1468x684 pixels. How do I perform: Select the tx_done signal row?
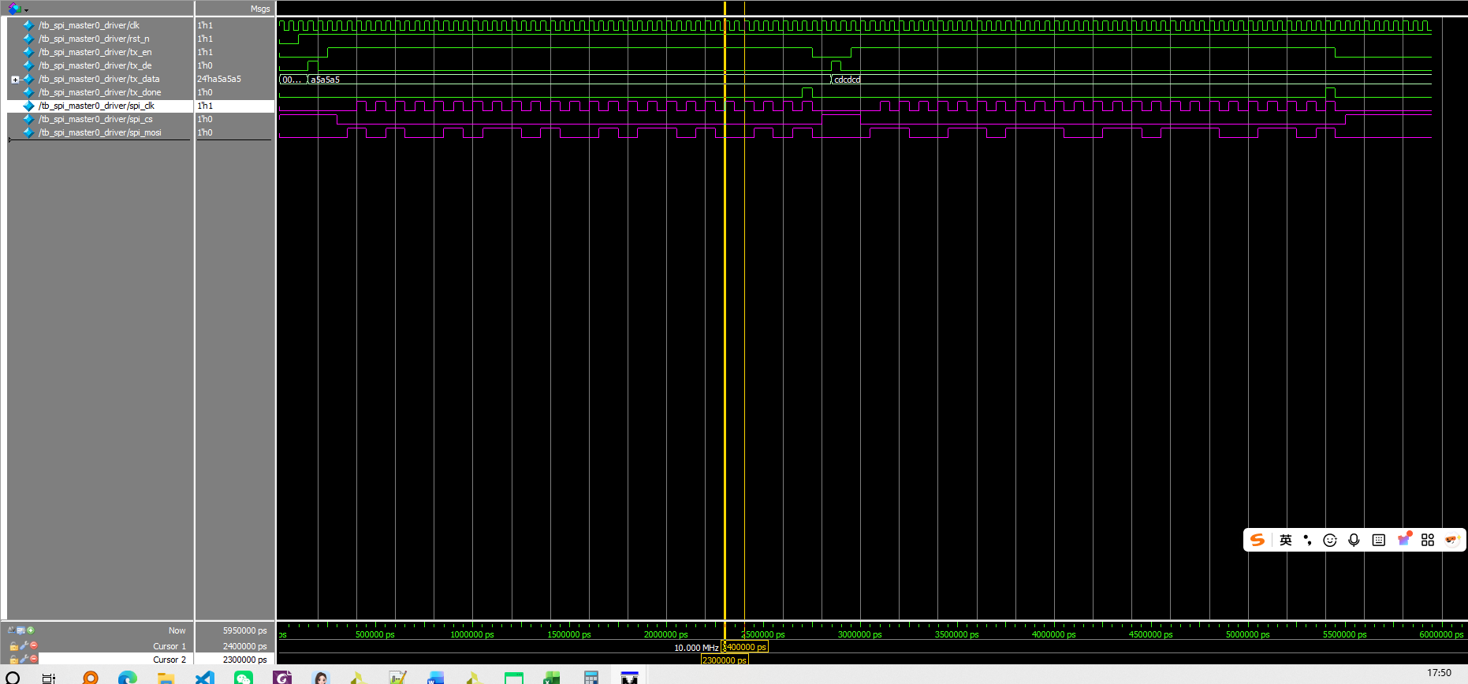click(x=100, y=92)
